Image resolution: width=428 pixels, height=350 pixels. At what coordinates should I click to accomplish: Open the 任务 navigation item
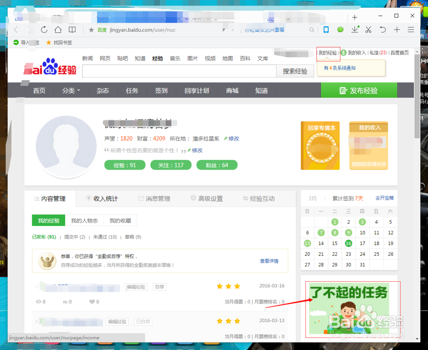(132, 91)
